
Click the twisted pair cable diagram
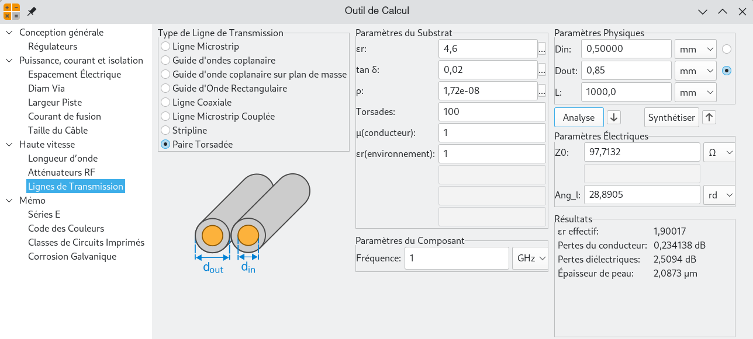click(253, 223)
